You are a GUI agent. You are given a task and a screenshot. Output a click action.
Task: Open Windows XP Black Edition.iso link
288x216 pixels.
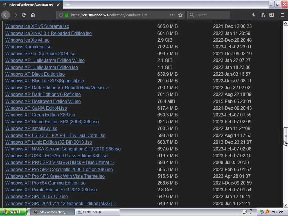pos(35,74)
